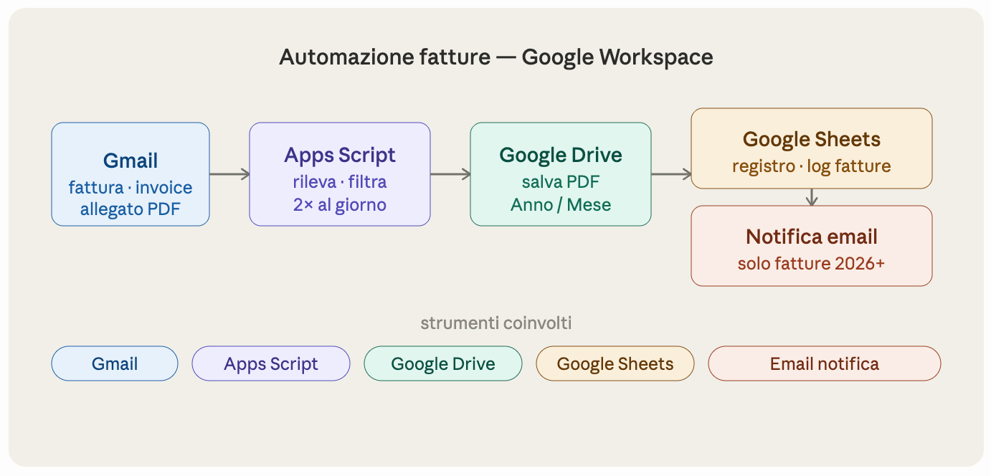Click the Gmail flow box

point(131,174)
